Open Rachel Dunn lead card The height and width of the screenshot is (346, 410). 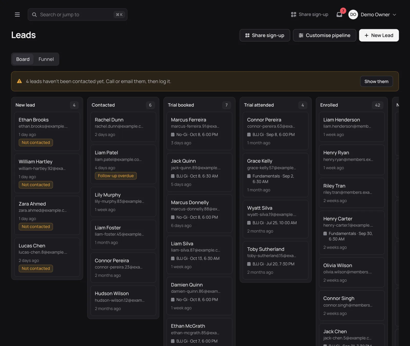(x=123, y=127)
